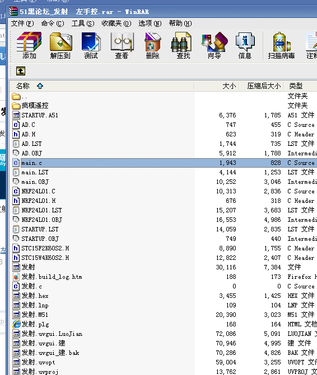Open the 命令(C) menu
Image resolution: width=317 pixels, height=375 pixels.
click(53, 23)
